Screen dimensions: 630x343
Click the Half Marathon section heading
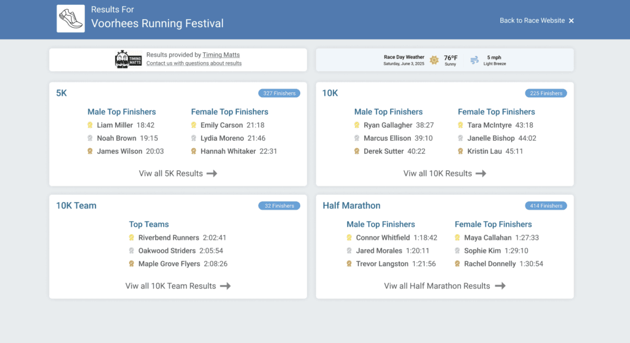click(x=351, y=206)
